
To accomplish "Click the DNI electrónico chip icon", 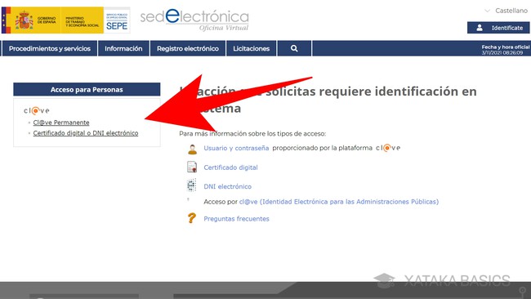I will click(x=192, y=185).
